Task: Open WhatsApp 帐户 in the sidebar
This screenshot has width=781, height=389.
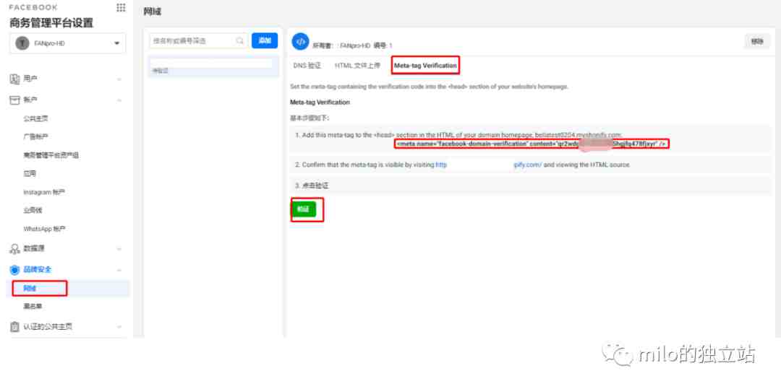Action: 44,229
